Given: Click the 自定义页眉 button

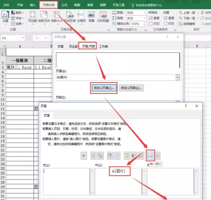Looking at the screenshot, I should click(x=104, y=88).
